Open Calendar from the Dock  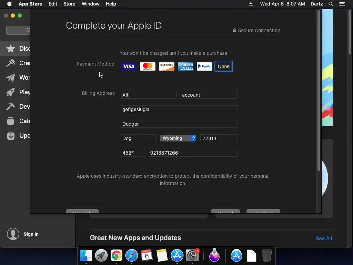pos(147,256)
